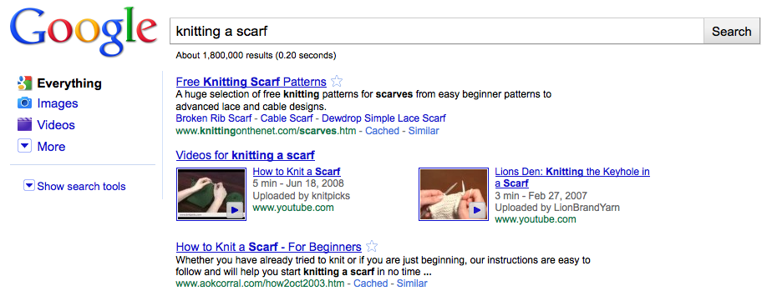This screenshot has height=301, width=767.
Task: Switch to Videos search category
Action: pos(56,125)
